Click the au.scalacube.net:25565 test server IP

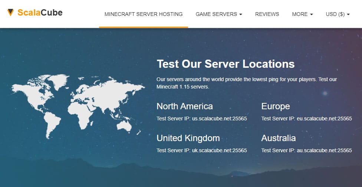coord(324,150)
